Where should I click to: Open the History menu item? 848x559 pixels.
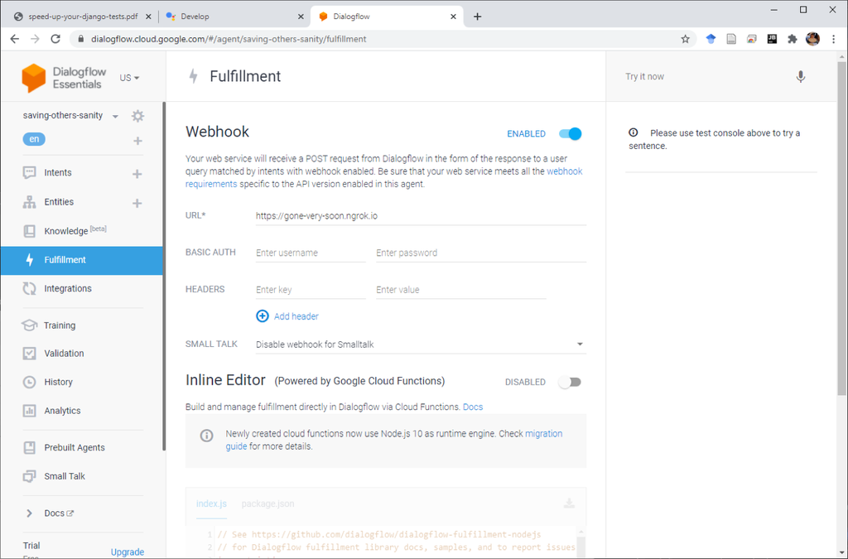coord(59,383)
